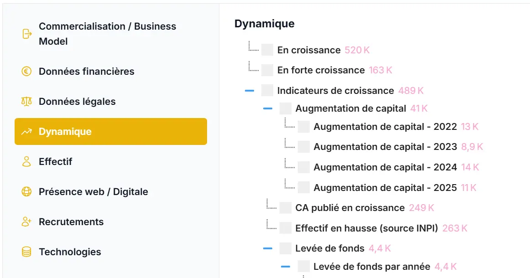Select the database icon for Technologies

[26, 252]
